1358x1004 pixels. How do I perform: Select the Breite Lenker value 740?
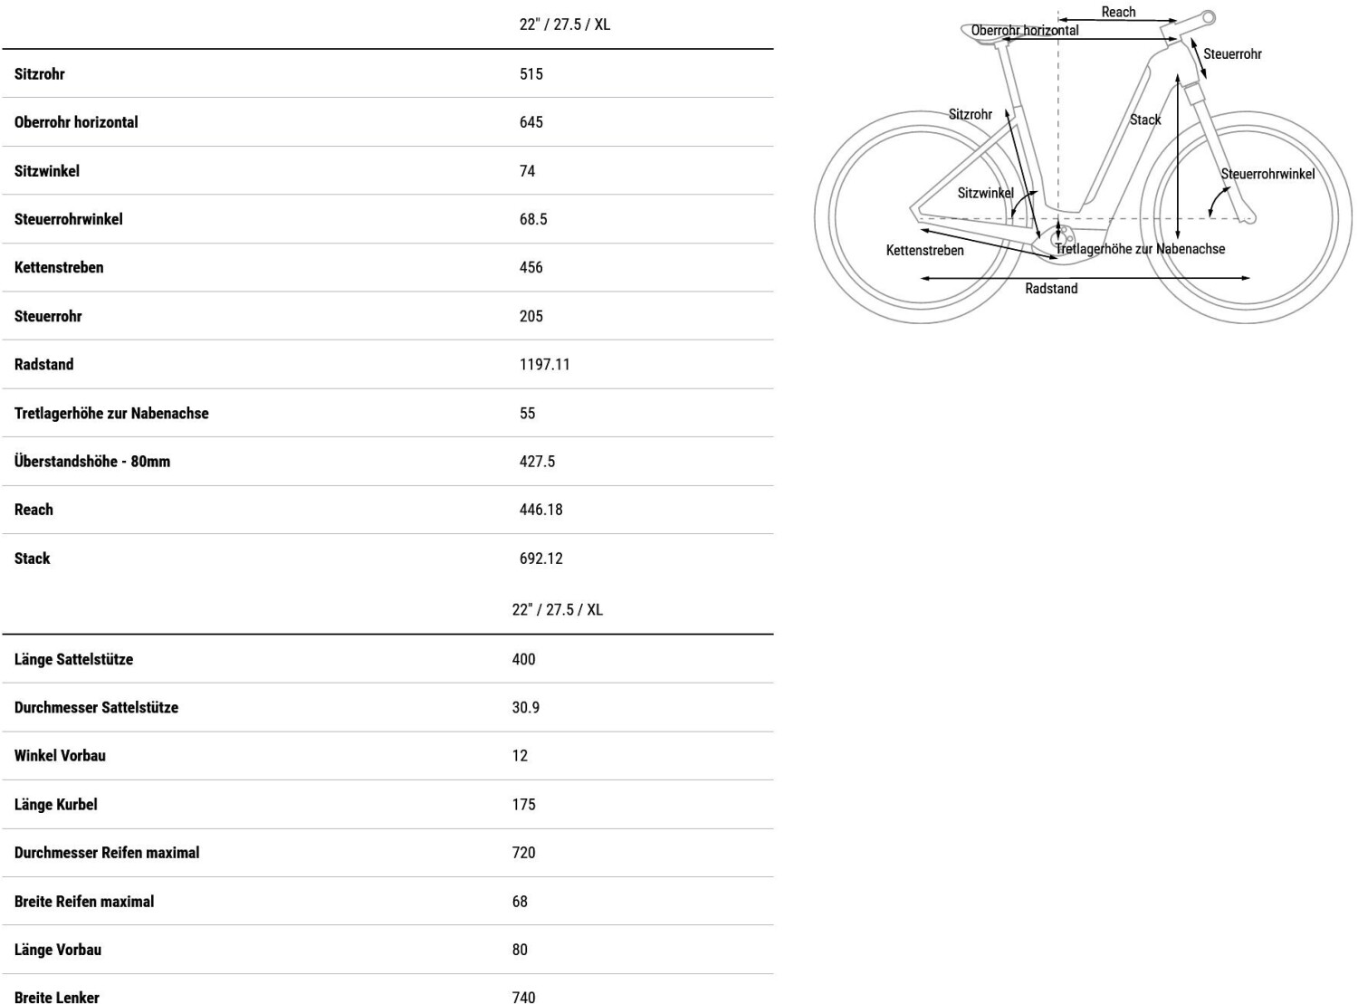[x=524, y=997]
